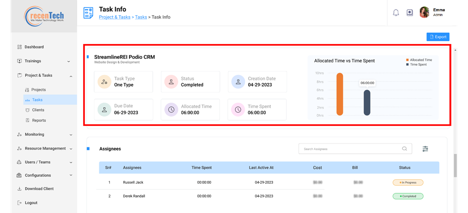The height and width of the screenshot is (213, 468).
Task: Expand the Resource Management chevron
Action: point(71,149)
